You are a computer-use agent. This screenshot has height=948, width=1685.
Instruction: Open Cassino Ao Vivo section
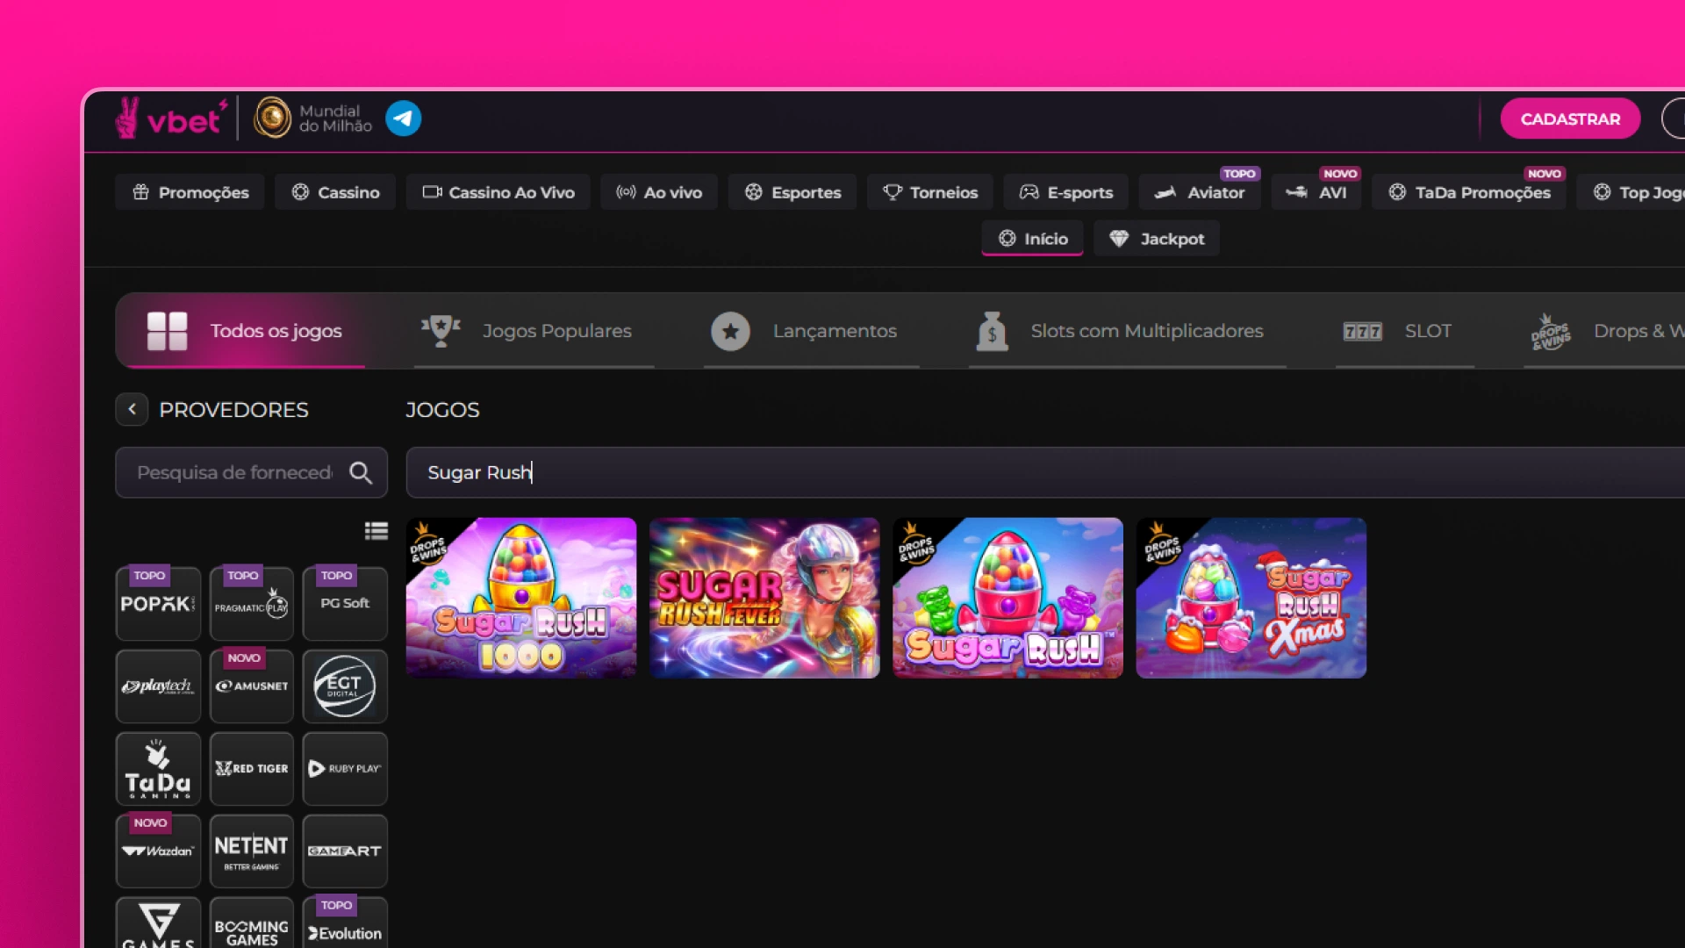pyautogui.click(x=498, y=191)
